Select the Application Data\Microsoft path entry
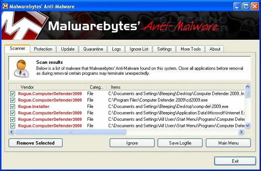The image size is (261, 171). 176,113
